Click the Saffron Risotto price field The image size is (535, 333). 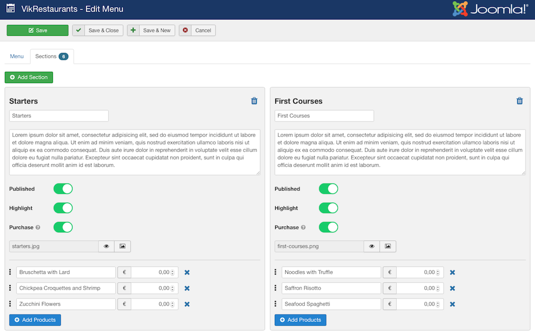pyautogui.click(x=420, y=288)
